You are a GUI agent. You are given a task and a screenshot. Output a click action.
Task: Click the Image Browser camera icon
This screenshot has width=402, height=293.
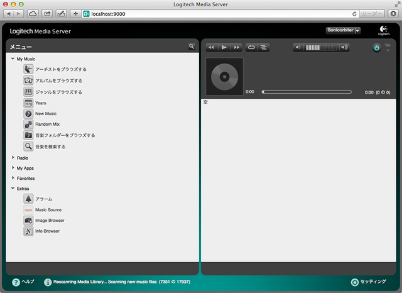[x=28, y=221]
